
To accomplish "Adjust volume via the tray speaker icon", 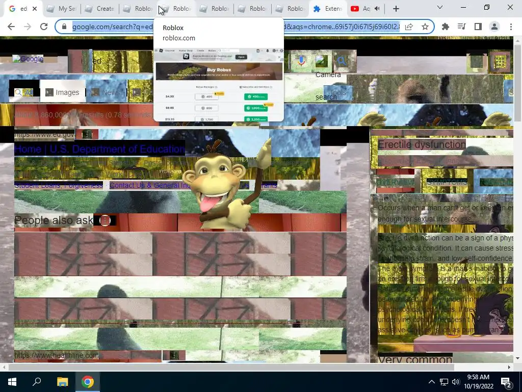I will coord(456,382).
